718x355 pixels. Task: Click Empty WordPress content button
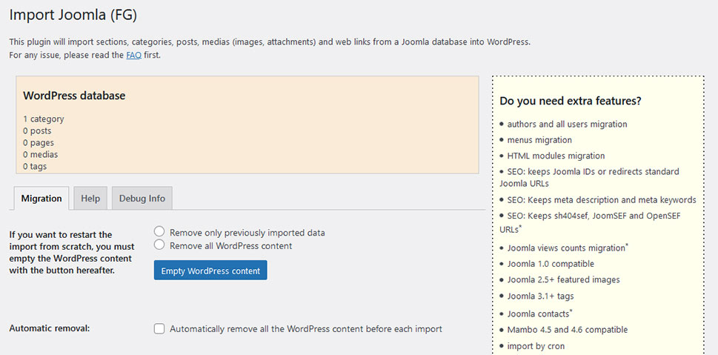[210, 271]
